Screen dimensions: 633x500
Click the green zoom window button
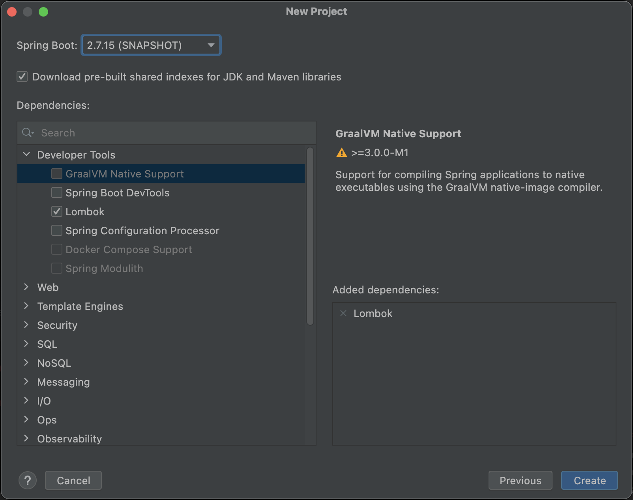[43, 12]
